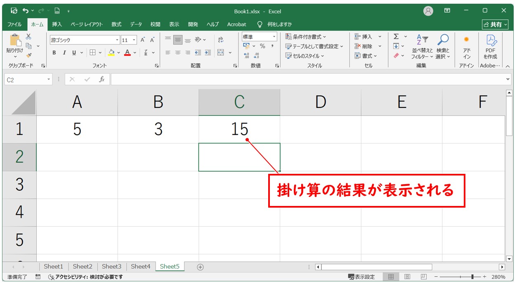517x283 pixels.
Task: Switch to the 数式 tab
Action: [117, 24]
